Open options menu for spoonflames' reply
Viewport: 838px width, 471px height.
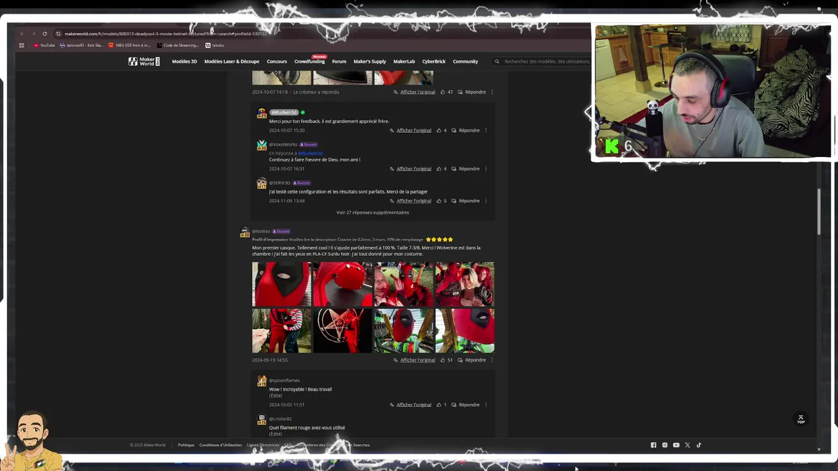pos(486,405)
